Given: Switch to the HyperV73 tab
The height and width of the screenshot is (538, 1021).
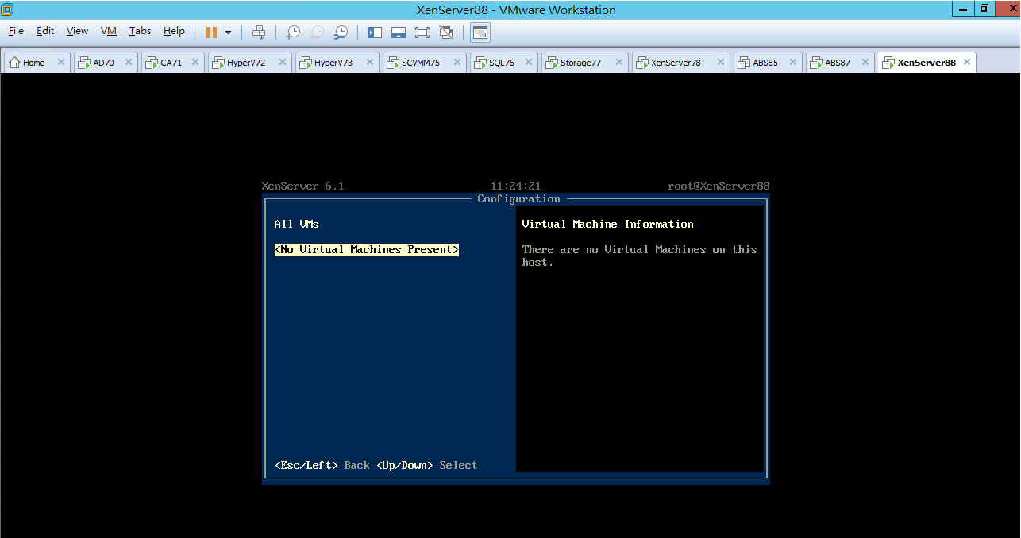Looking at the screenshot, I should pos(337,63).
